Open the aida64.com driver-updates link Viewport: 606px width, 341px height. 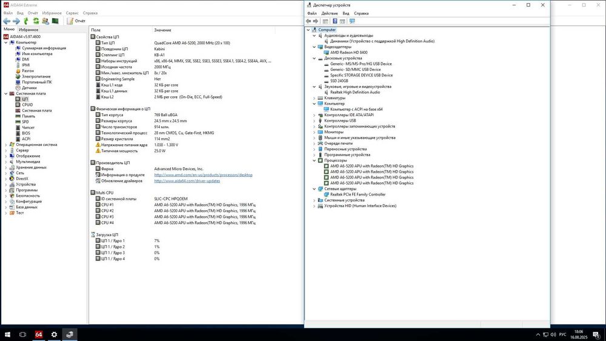tap(187, 180)
